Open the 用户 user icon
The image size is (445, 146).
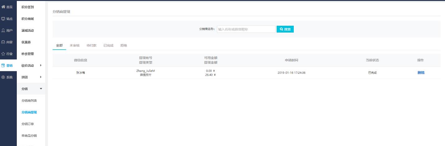(x=3, y=30)
